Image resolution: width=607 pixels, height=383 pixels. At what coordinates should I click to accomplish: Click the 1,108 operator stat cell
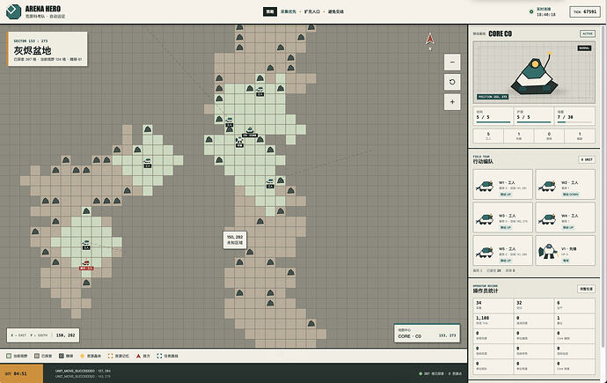pos(493,320)
